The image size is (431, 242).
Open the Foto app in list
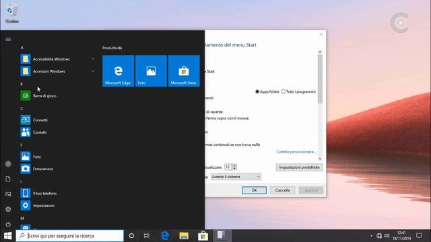point(26,157)
